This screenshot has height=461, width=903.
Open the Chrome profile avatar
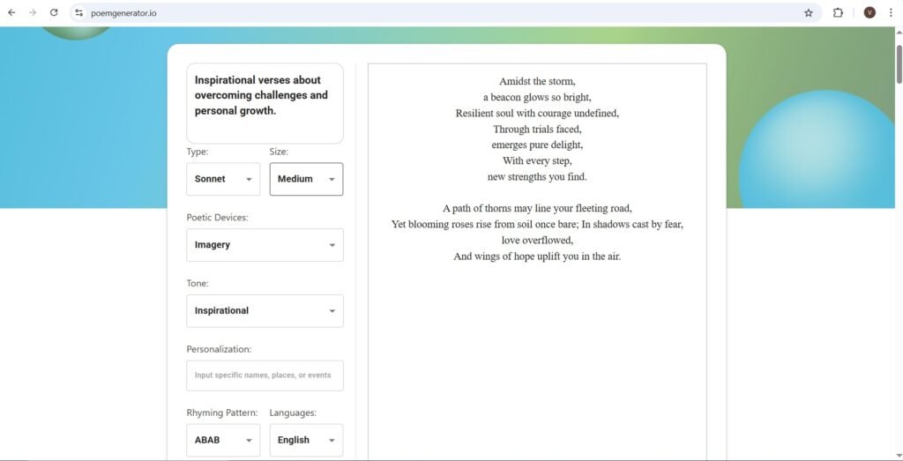click(869, 12)
